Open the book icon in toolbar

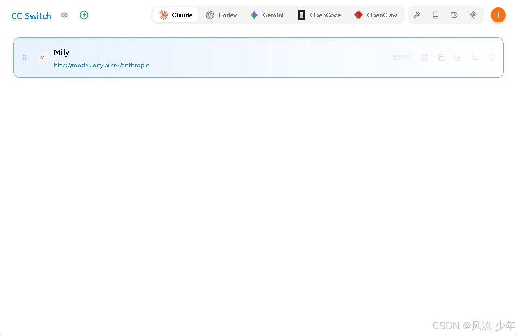tap(436, 15)
